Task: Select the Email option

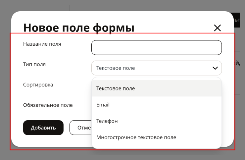Action: 156,105
